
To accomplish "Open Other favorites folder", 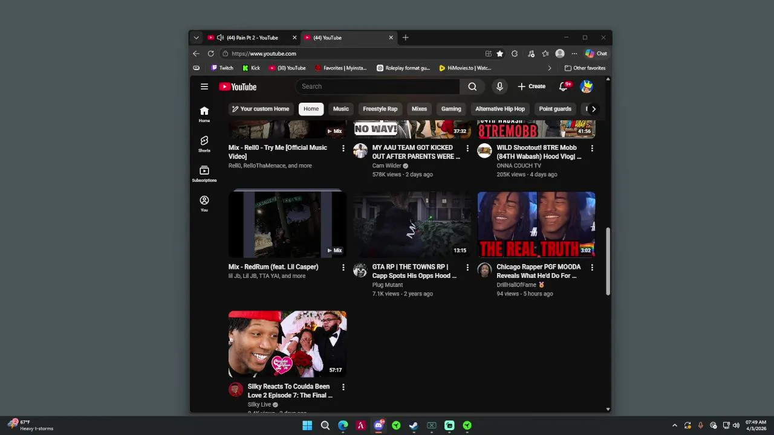I will 585,68.
